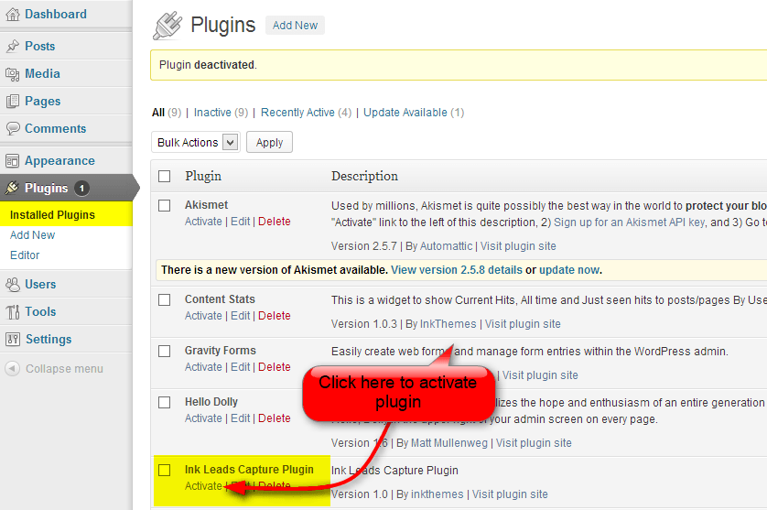
Task: Filter by Update Available plugins
Action: pyautogui.click(x=405, y=113)
